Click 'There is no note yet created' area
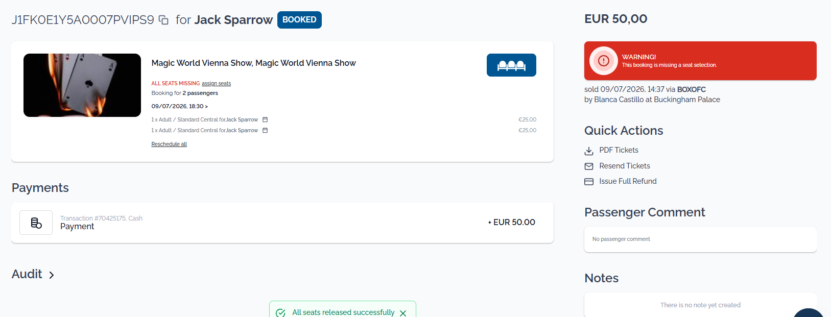831x317 pixels. click(x=700, y=305)
